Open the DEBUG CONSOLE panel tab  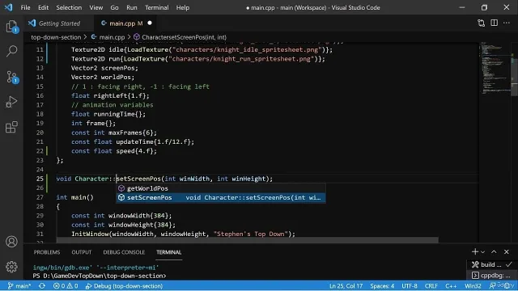pyautogui.click(x=124, y=252)
